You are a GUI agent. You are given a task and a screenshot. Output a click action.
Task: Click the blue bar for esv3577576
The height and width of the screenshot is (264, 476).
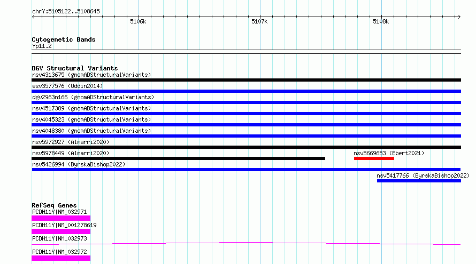click(246, 91)
